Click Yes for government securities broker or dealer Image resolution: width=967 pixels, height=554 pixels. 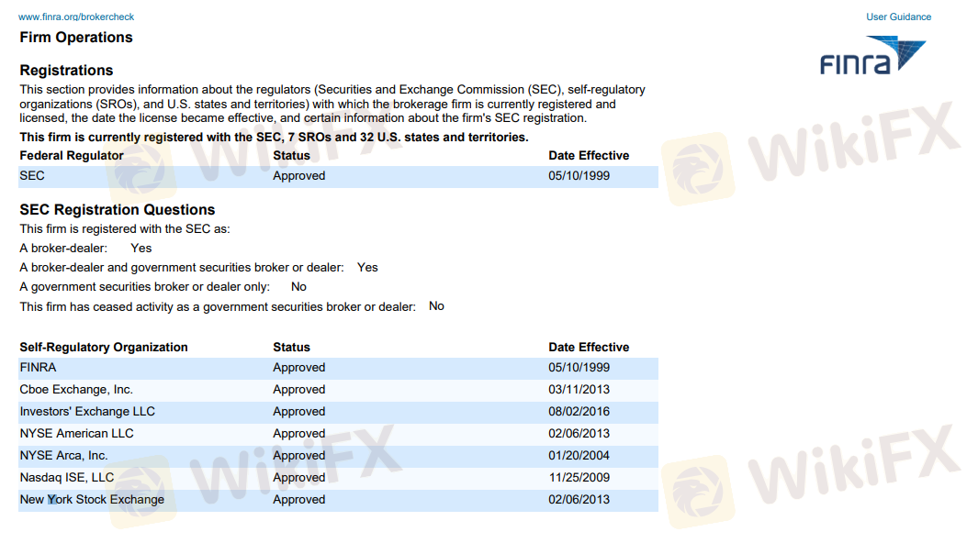pyautogui.click(x=367, y=268)
